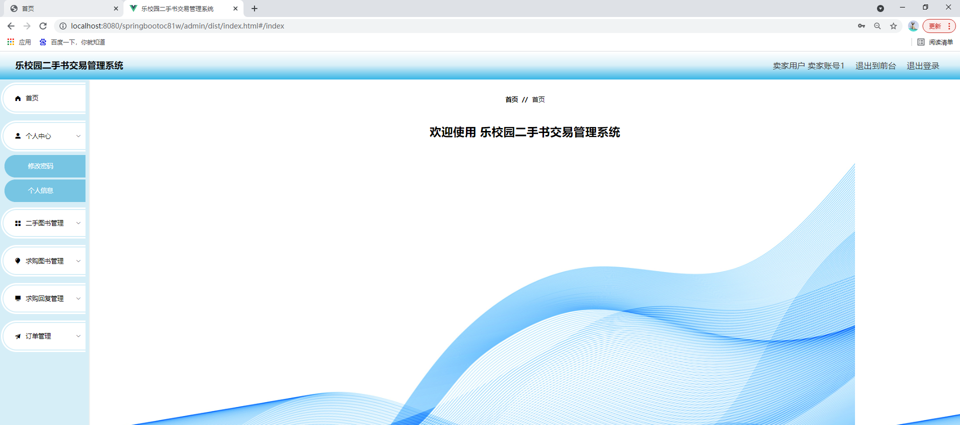Collapse the 个人中心 menu chevron
This screenshot has height=425, width=960.
[x=78, y=136]
